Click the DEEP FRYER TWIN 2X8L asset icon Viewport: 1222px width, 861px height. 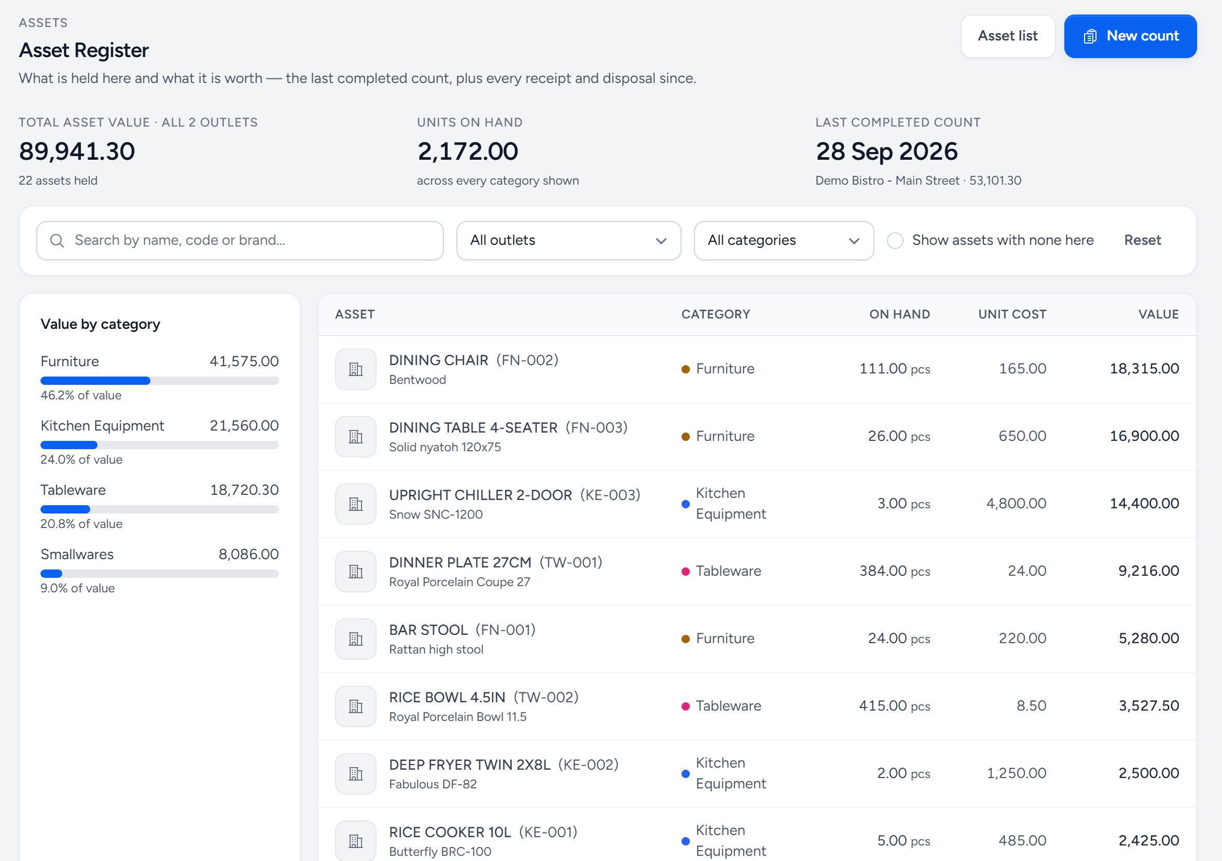[x=355, y=774]
